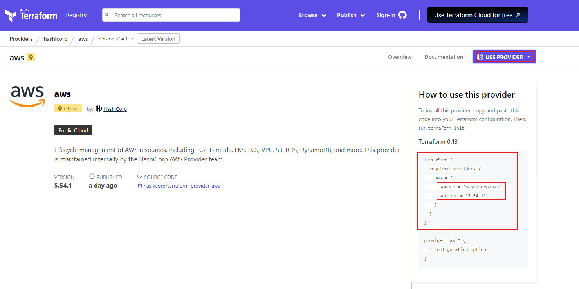
Task: Click the How to use this provider heading
Action: coord(467,95)
